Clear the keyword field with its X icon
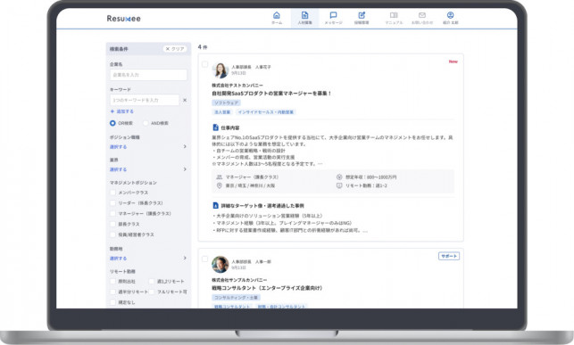 [x=185, y=100]
